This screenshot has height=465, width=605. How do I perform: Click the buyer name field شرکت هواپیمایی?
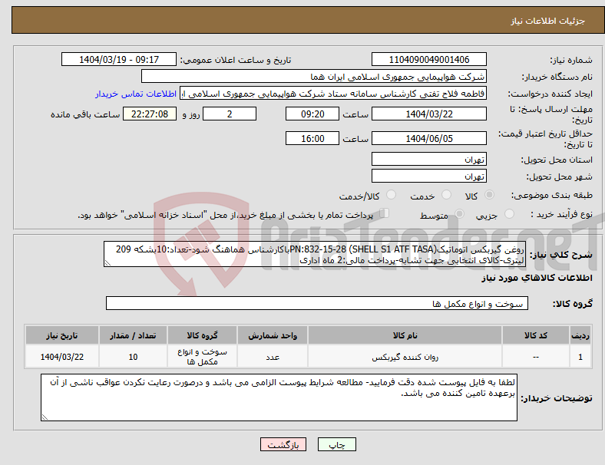point(314,77)
